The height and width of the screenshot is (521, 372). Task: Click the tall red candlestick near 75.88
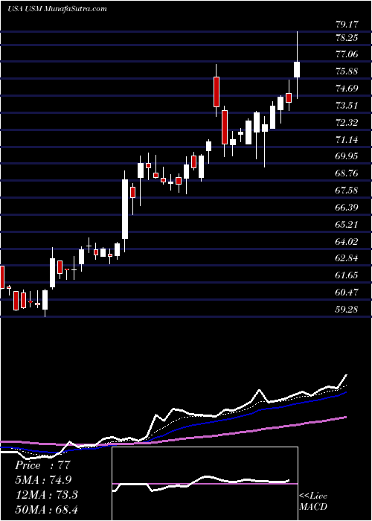(217, 92)
